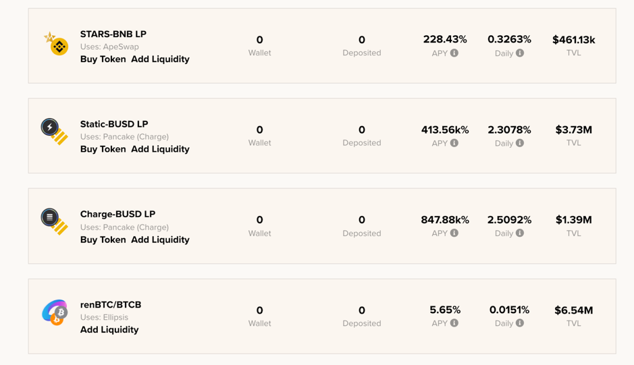This screenshot has width=634, height=365.
Task: Click Add Liquidity under STARS-BNB LP
Action: tap(160, 59)
